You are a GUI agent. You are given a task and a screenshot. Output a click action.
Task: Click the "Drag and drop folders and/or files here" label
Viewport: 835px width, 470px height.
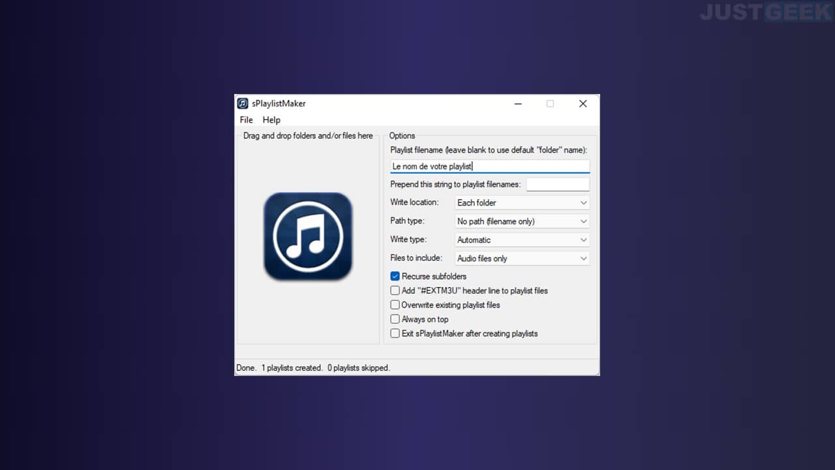pos(308,136)
